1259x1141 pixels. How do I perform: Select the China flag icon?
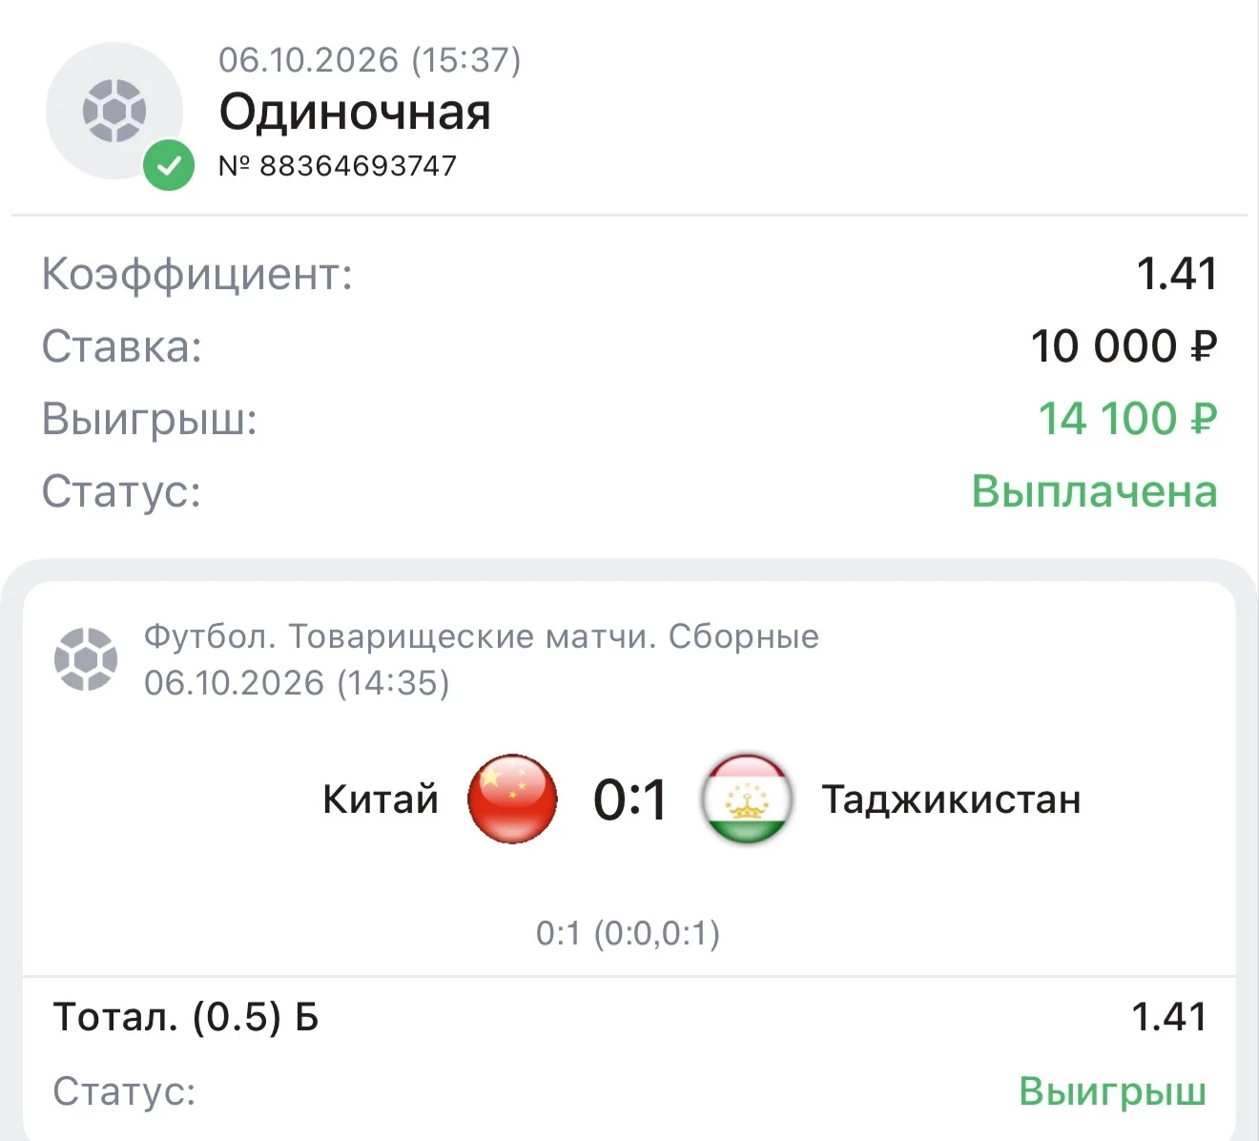click(x=512, y=799)
